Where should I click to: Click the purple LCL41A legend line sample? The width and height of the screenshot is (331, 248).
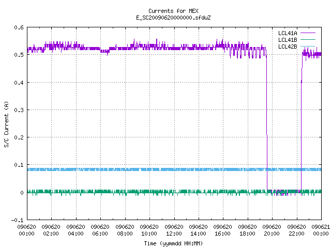coord(308,33)
